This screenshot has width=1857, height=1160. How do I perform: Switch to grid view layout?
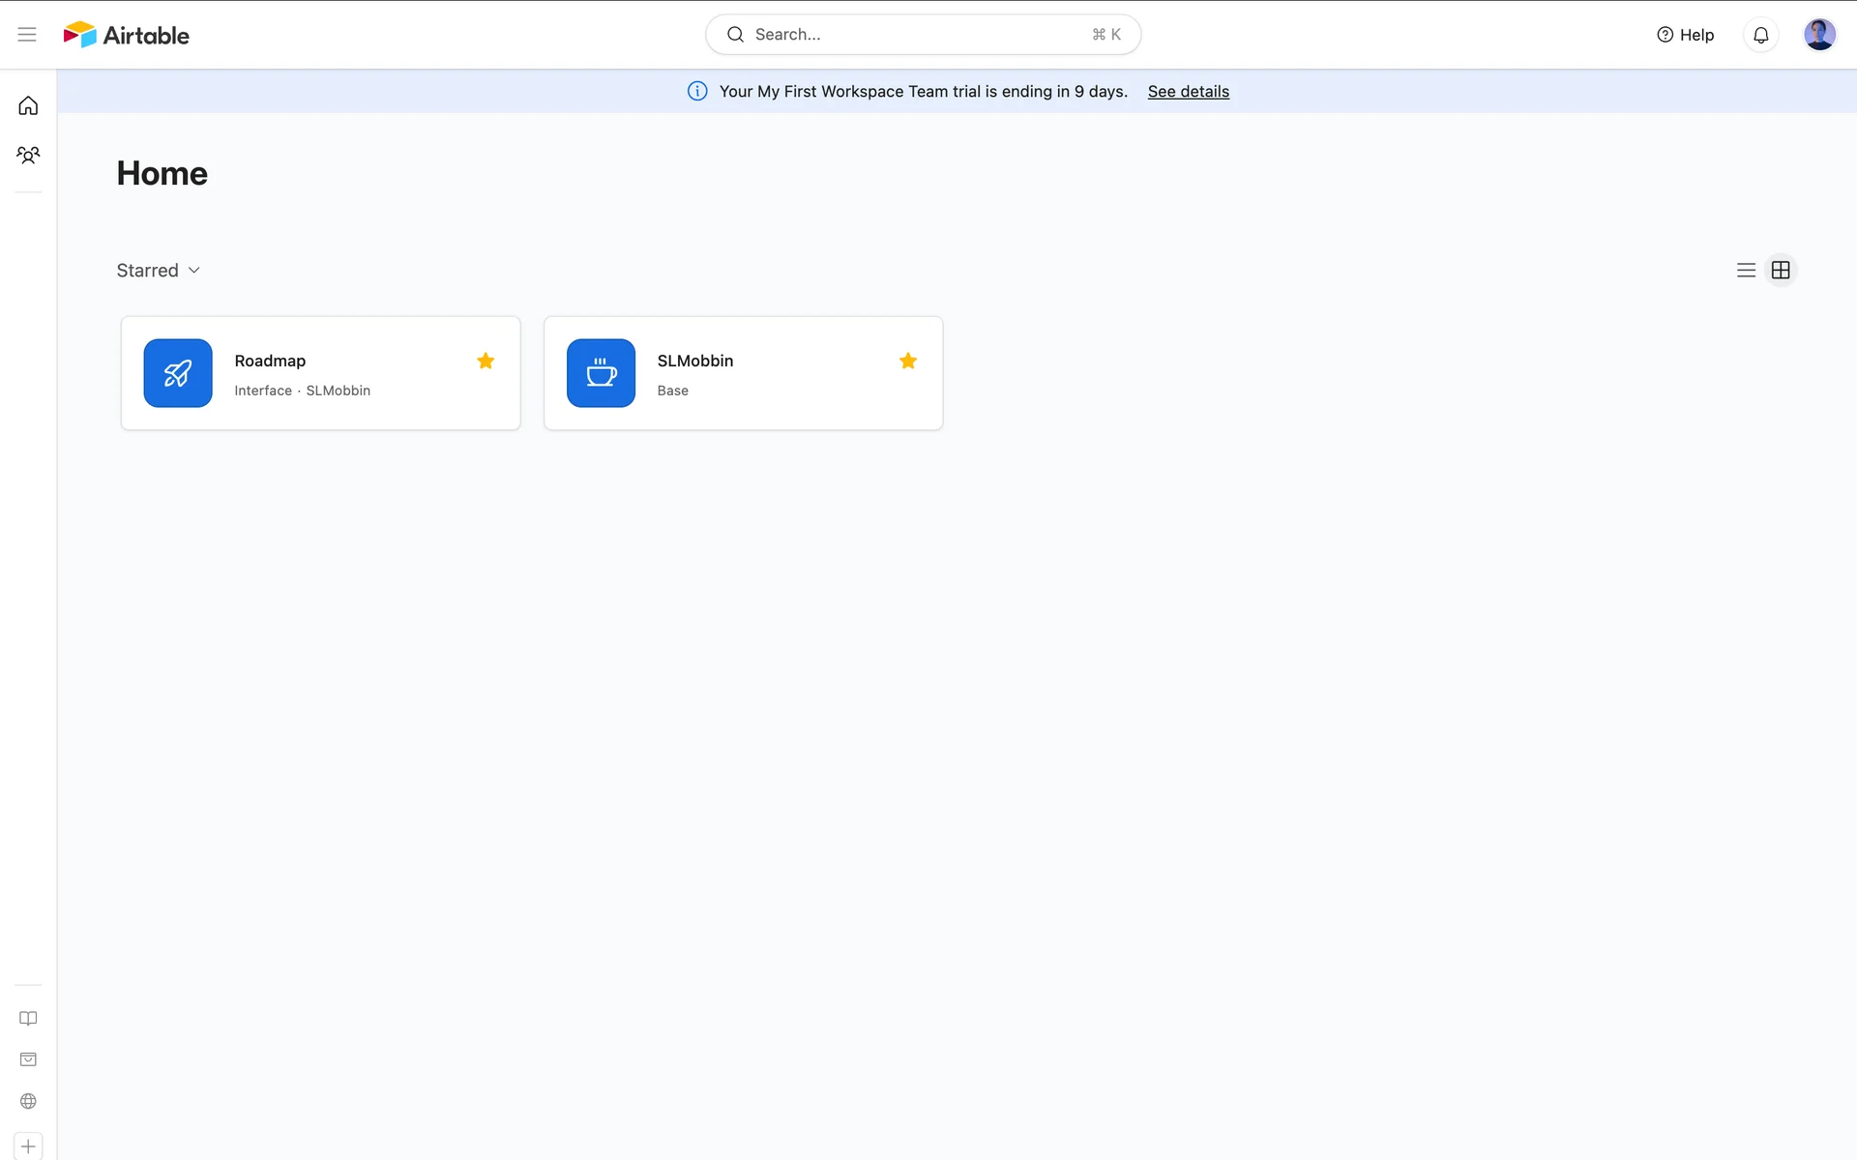[x=1781, y=271]
